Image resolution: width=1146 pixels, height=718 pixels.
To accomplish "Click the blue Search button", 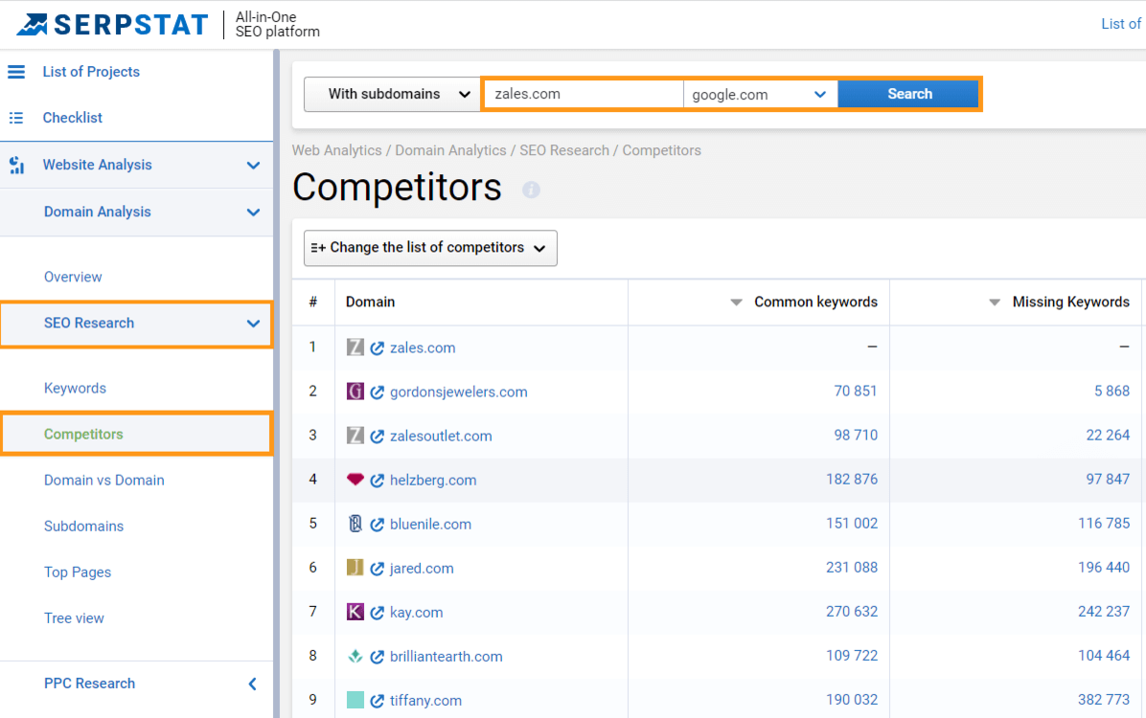I will tap(908, 94).
